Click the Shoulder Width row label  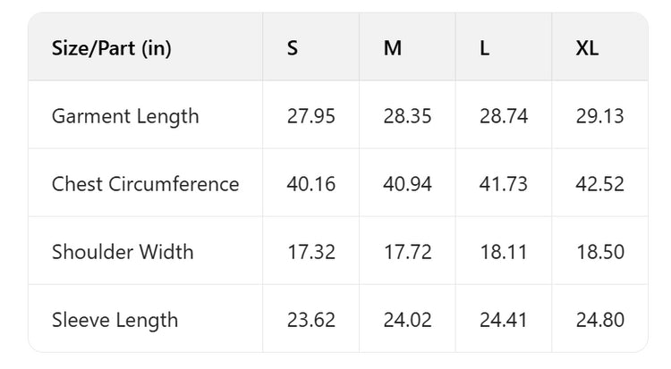click(x=123, y=252)
